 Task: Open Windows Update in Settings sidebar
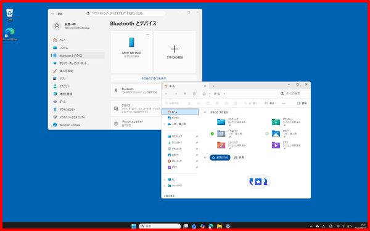78,125
